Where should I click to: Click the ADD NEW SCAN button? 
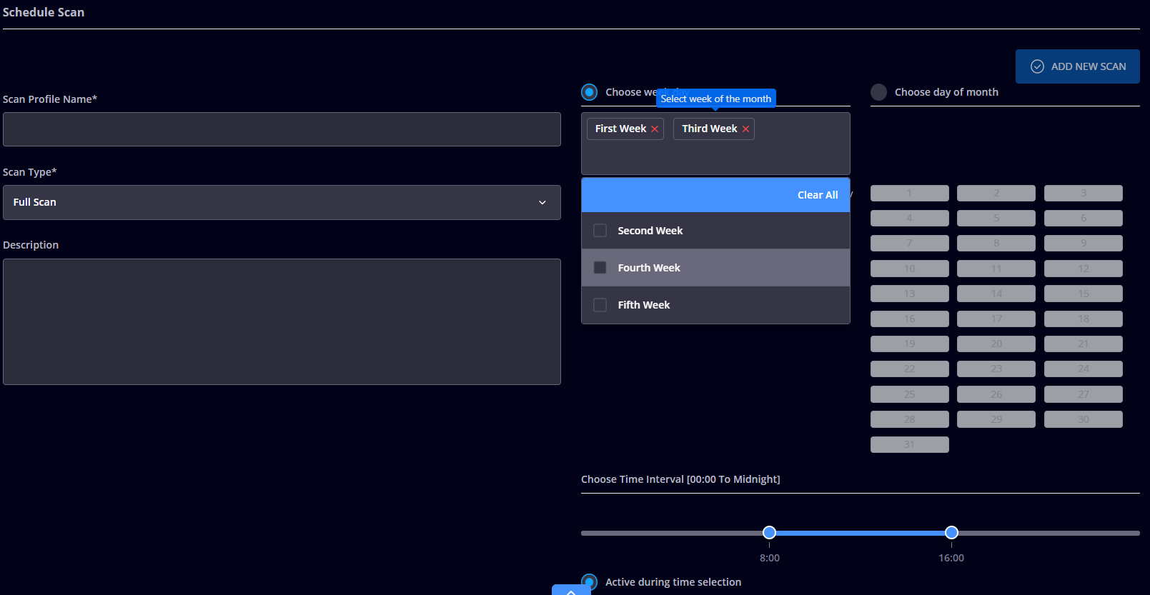1077,66
